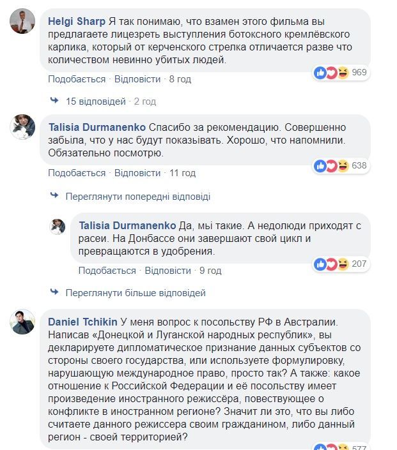Open Talisia Durmanenko's profile picture

[x=22, y=126]
